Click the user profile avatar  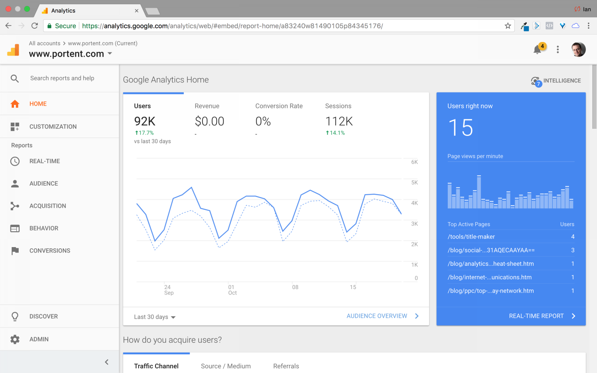[578, 49]
